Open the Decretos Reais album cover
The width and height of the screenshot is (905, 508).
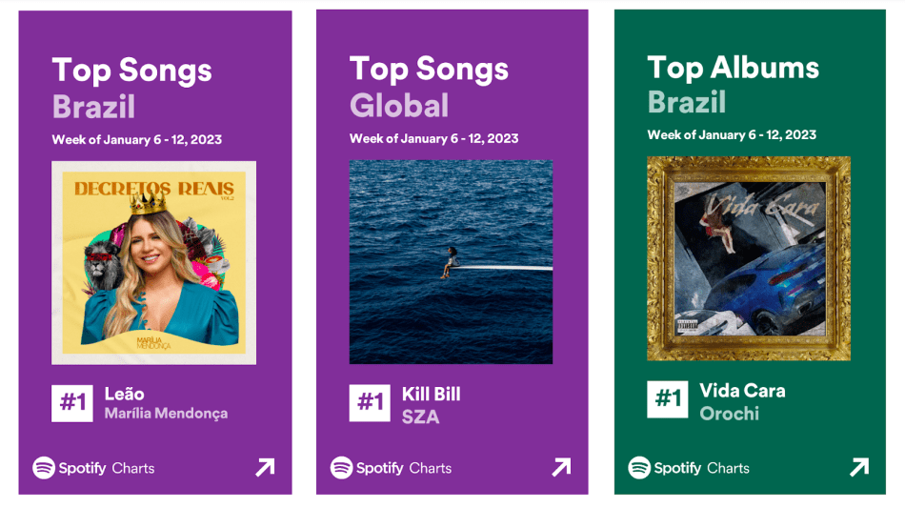coord(153,262)
